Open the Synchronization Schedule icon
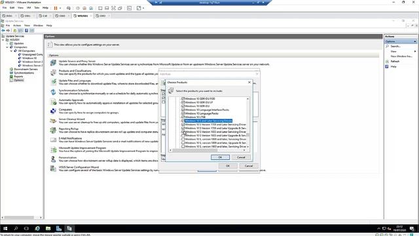 [53, 92]
